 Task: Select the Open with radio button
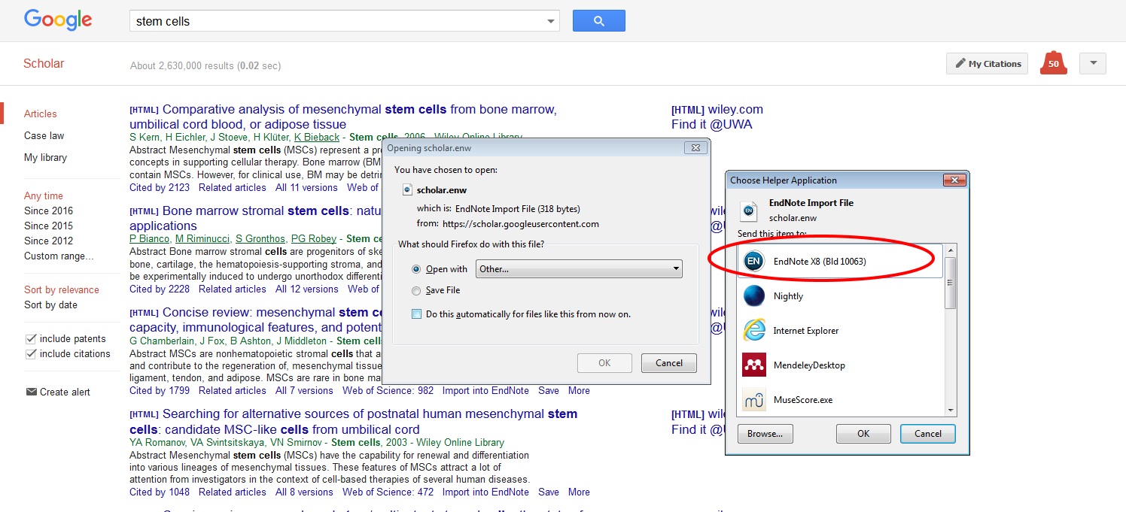pyautogui.click(x=416, y=269)
